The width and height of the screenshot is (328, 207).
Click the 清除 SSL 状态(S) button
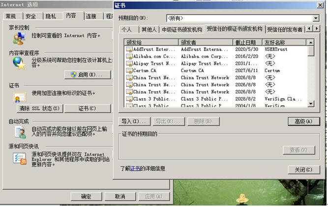[40, 108]
